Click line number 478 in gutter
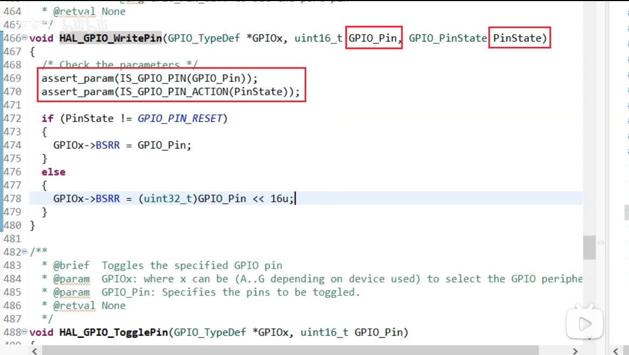 point(12,199)
